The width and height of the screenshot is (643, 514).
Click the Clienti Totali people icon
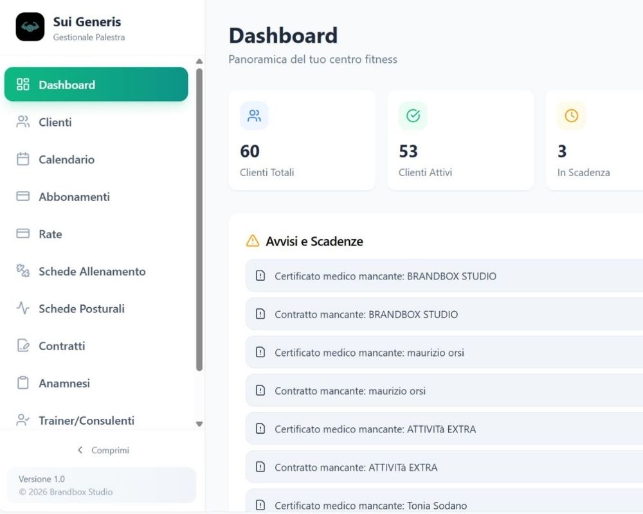click(x=254, y=116)
